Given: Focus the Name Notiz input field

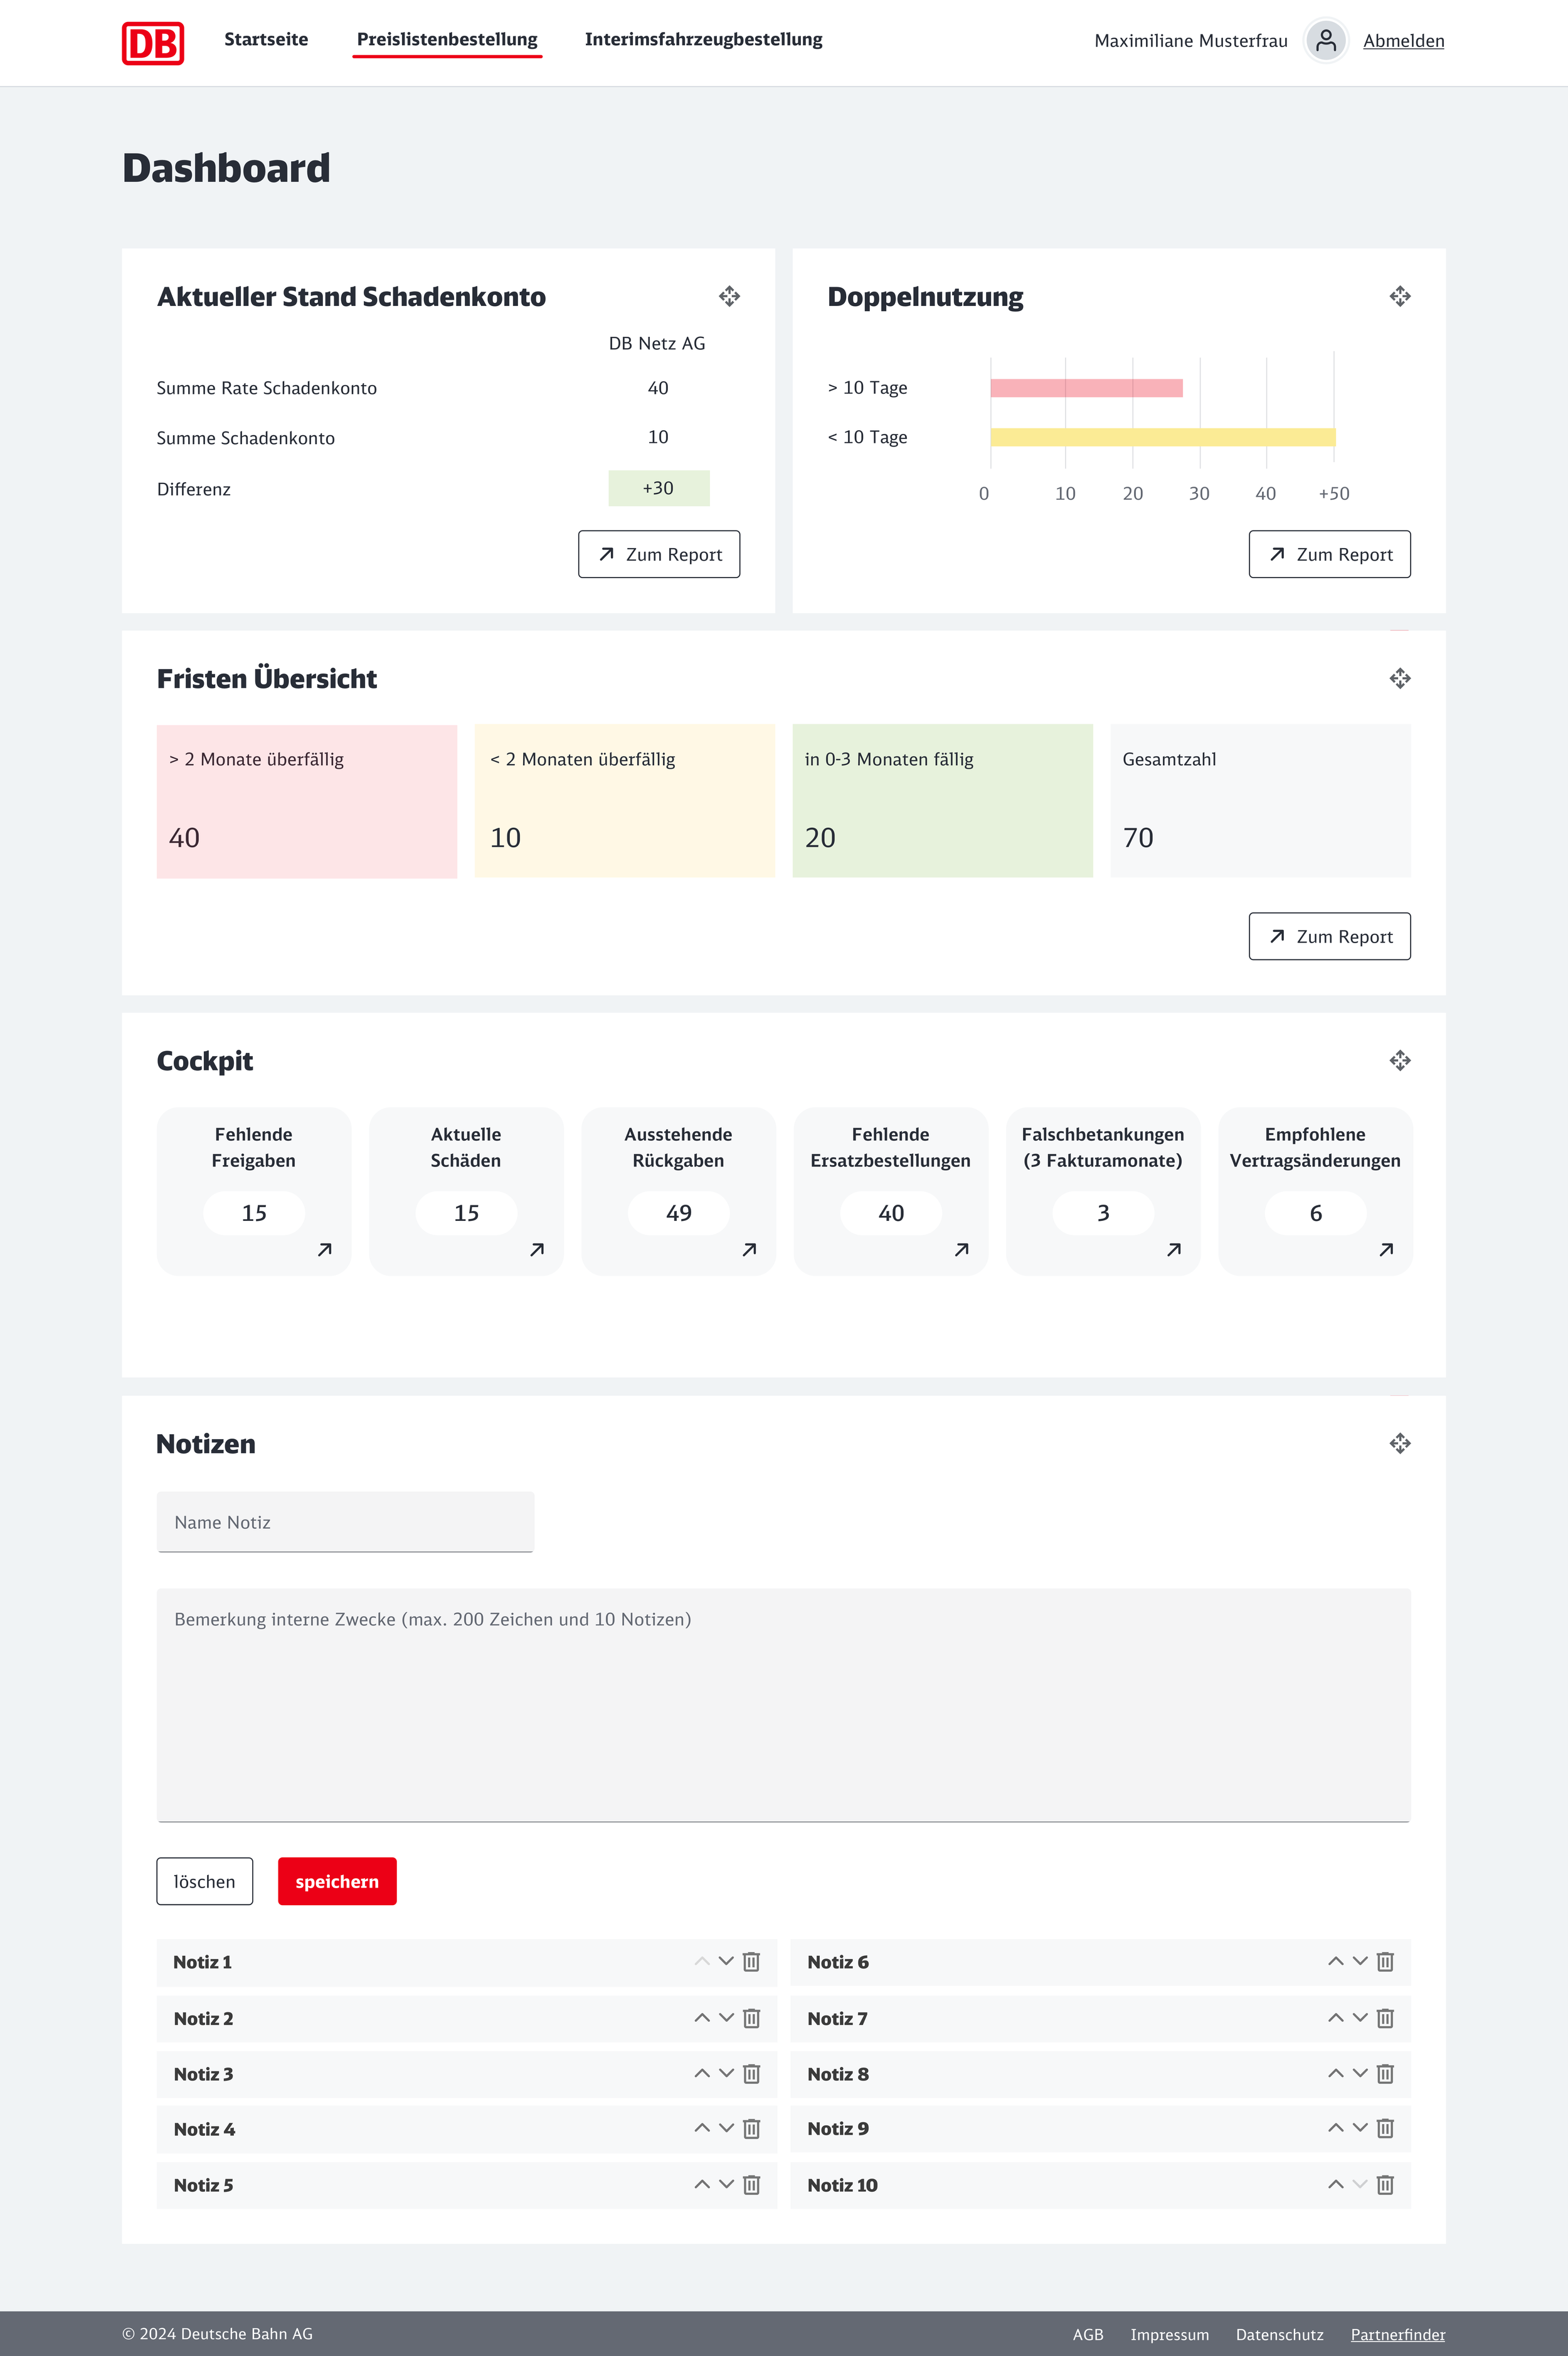Looking at the screenshot, I should (x=345, y=1521).
